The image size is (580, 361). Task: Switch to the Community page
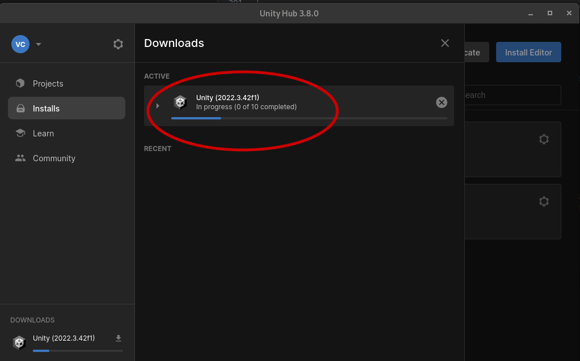[54, 158]
